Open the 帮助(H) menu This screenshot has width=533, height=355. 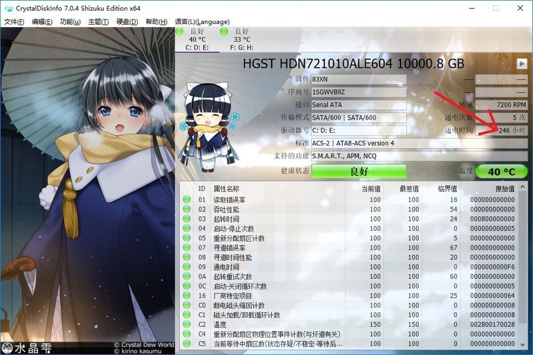157,22
